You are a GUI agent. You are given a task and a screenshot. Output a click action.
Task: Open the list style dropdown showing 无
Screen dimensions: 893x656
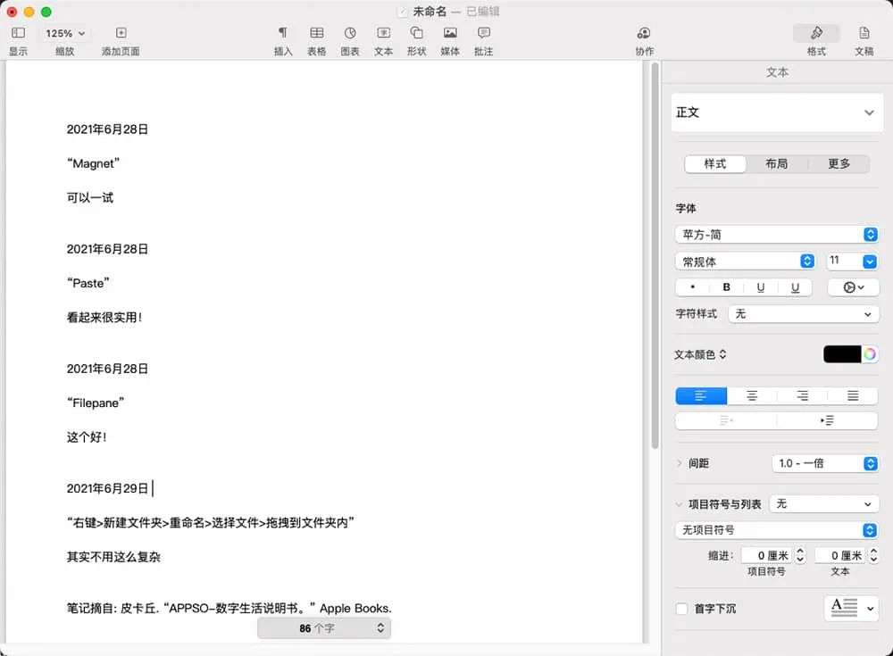click(x=824, y=503)
